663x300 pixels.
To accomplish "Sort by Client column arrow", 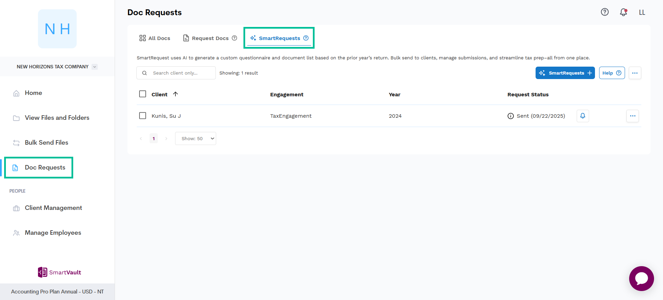I will [x=175, y=94].
